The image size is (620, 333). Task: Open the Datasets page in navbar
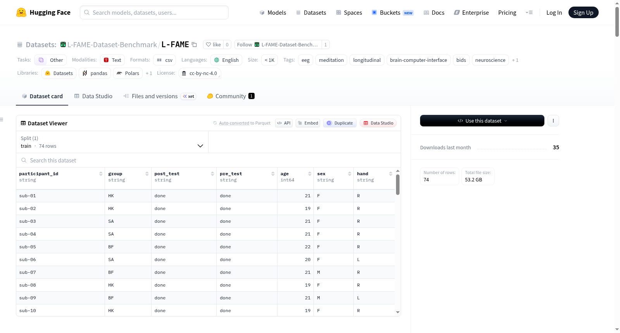pyautogui.click(x=311, y=13)
